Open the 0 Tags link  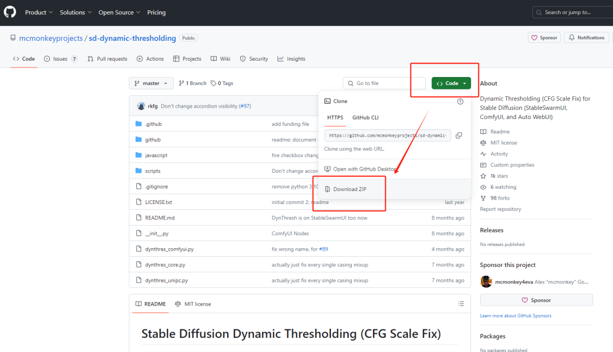[x=222, y=83]
